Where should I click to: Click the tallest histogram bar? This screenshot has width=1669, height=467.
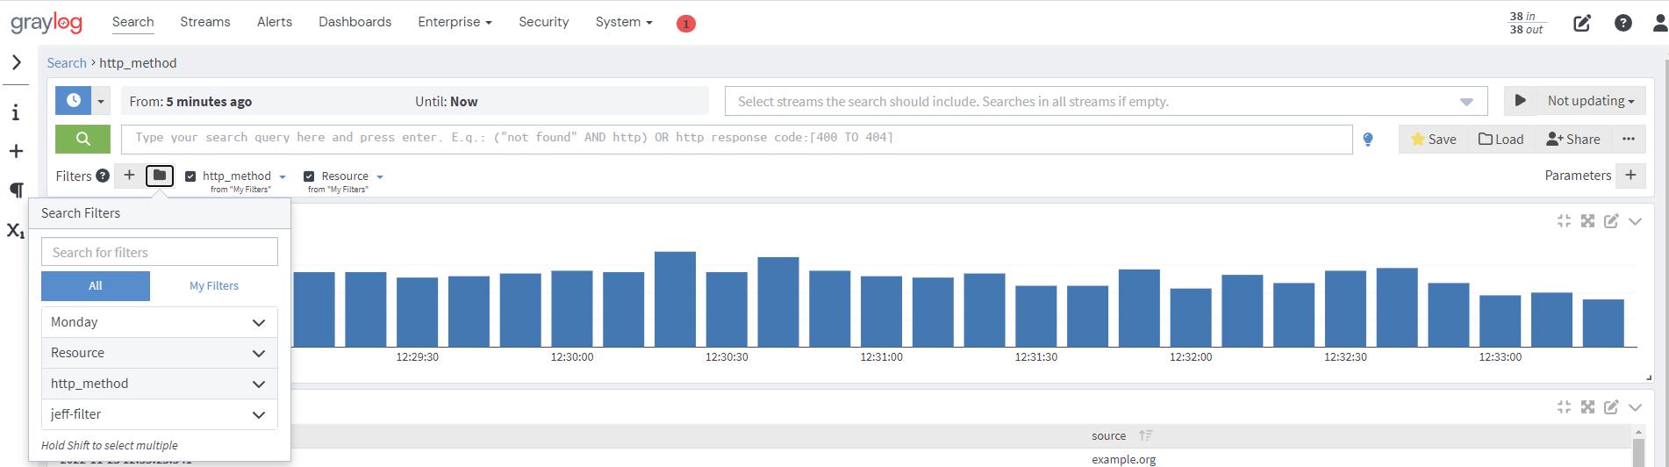tap(675, 299)
